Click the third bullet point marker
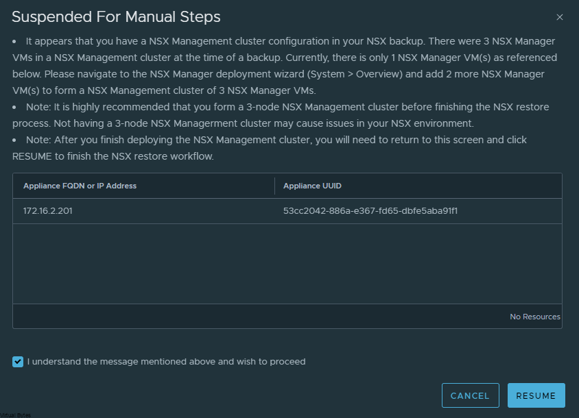Image resolution: width=579 pixels, height=418 pixels. (14, 140)
